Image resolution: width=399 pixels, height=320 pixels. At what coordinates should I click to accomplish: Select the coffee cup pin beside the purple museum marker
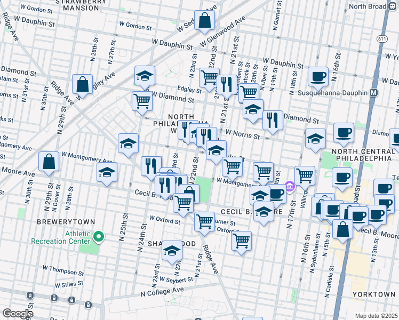point(277,195)
